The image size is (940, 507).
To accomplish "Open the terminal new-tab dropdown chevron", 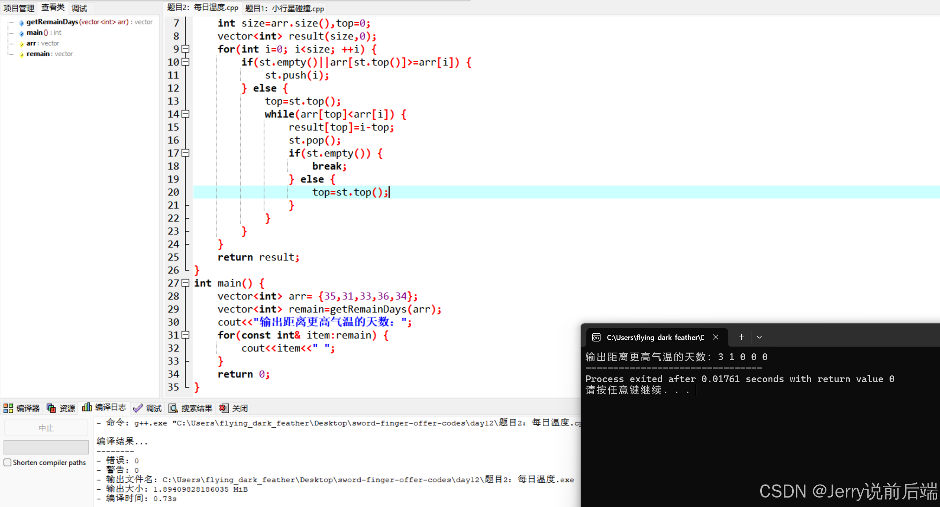I will coord(759,337).
